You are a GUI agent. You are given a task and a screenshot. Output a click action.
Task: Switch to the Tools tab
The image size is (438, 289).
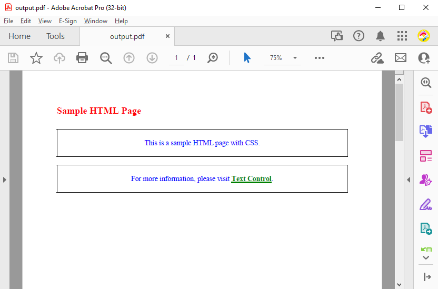coord(55,36)
